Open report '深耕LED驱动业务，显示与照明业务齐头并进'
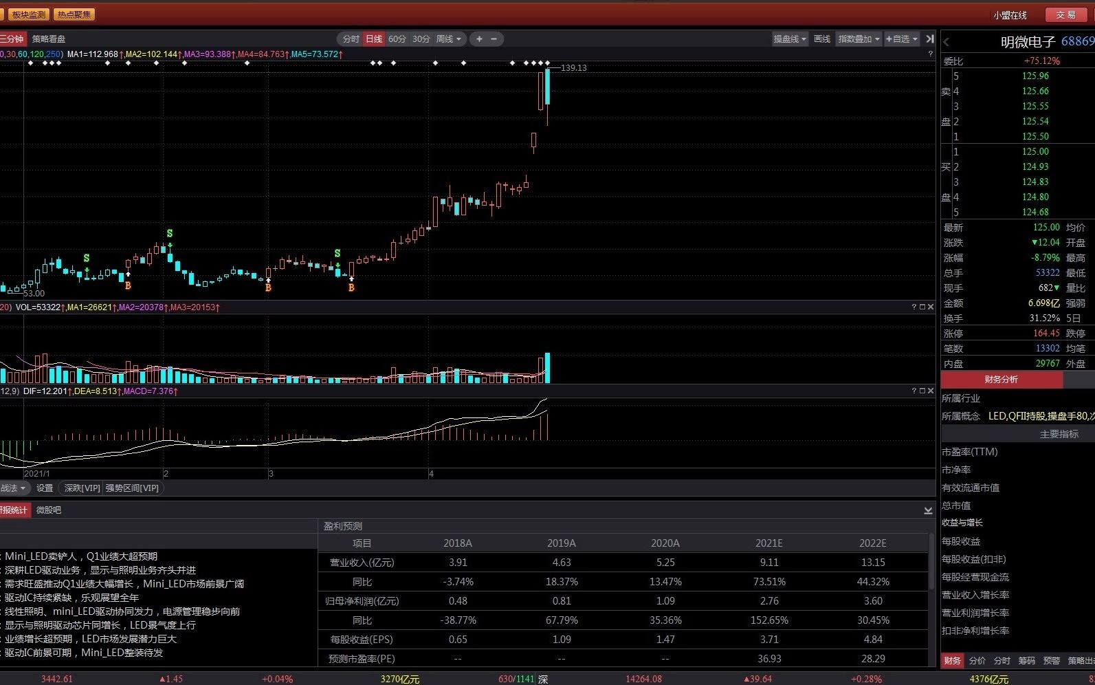The width and height of the screenshot is (1095, 685). (x=100, y=570)
